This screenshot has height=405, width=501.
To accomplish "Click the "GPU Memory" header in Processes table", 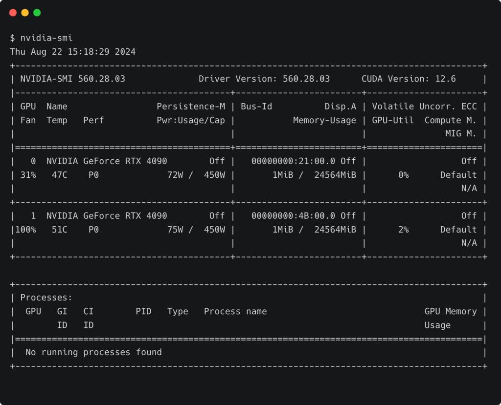I will (x=451, y=311).
